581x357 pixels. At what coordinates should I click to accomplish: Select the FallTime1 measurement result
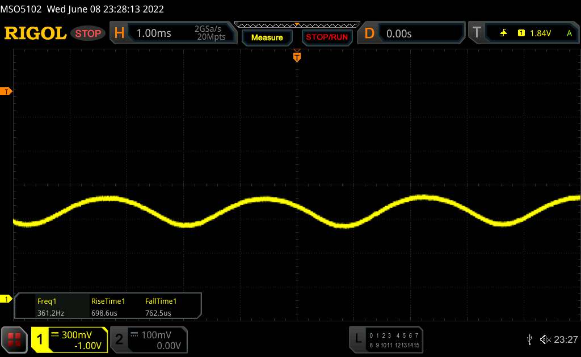(x=161, y=306)
